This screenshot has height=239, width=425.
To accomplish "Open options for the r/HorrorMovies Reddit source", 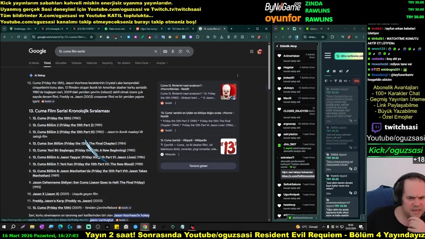I will tap(175, 103).
